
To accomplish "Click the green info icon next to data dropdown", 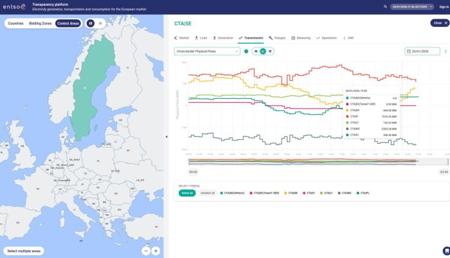I will (246, 51).
